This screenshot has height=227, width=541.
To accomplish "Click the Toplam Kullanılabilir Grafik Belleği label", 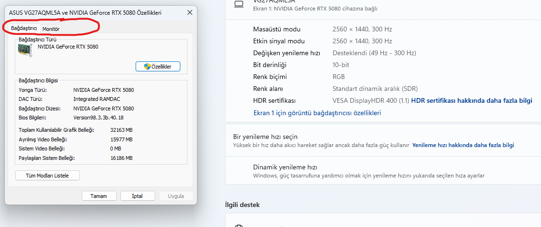I will tap(57, 130).
